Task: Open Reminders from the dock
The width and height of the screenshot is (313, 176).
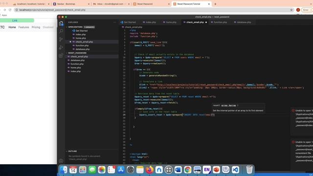Action: (112, 170)
